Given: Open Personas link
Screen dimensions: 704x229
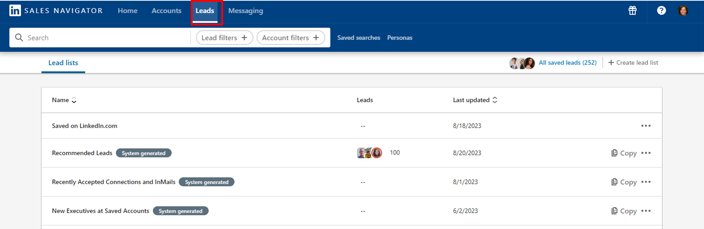Looking at the screenshot, I should pos(400,38).
